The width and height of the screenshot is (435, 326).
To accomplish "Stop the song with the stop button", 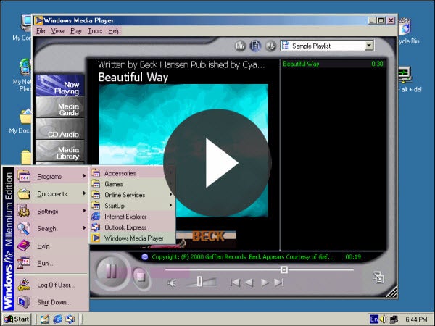I will tap(141, 276).
